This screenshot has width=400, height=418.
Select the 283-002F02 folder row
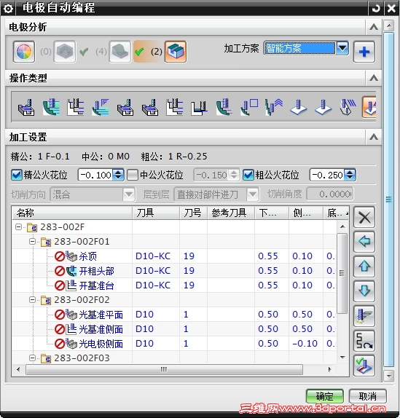[175, 300]
